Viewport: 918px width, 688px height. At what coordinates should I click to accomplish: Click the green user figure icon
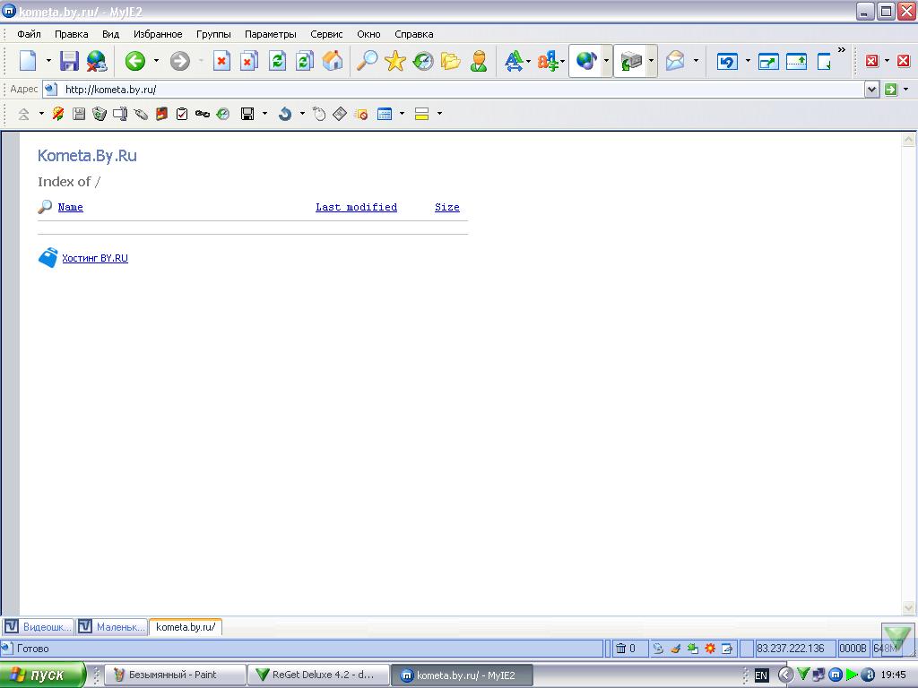(479, 60)
